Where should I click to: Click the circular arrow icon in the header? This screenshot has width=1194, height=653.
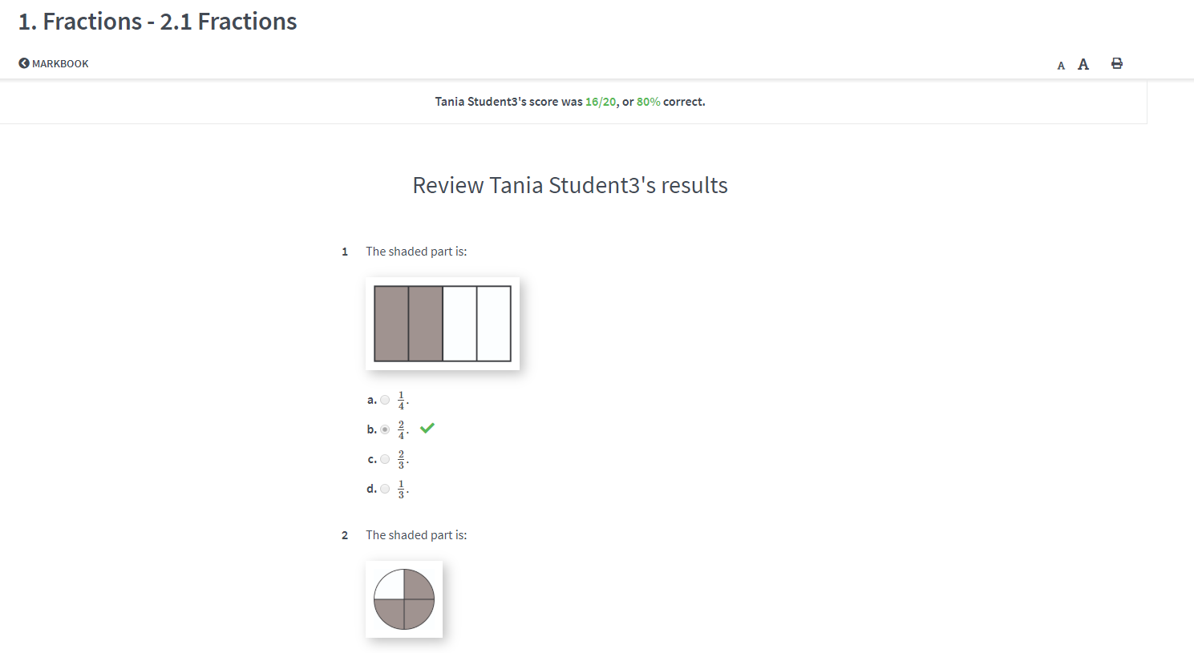(22, 62)
